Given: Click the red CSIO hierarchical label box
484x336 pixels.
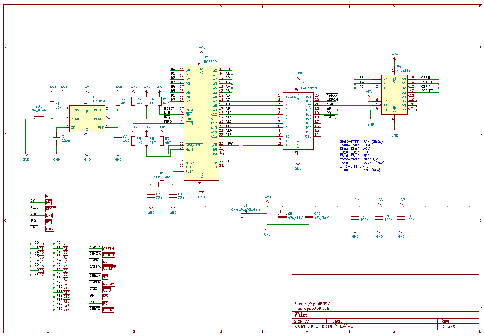Looking at the screenshot, I should click(x=107, y=290).
